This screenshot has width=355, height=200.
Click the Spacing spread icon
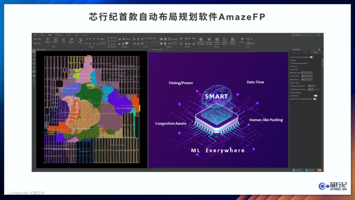(169, 39)
